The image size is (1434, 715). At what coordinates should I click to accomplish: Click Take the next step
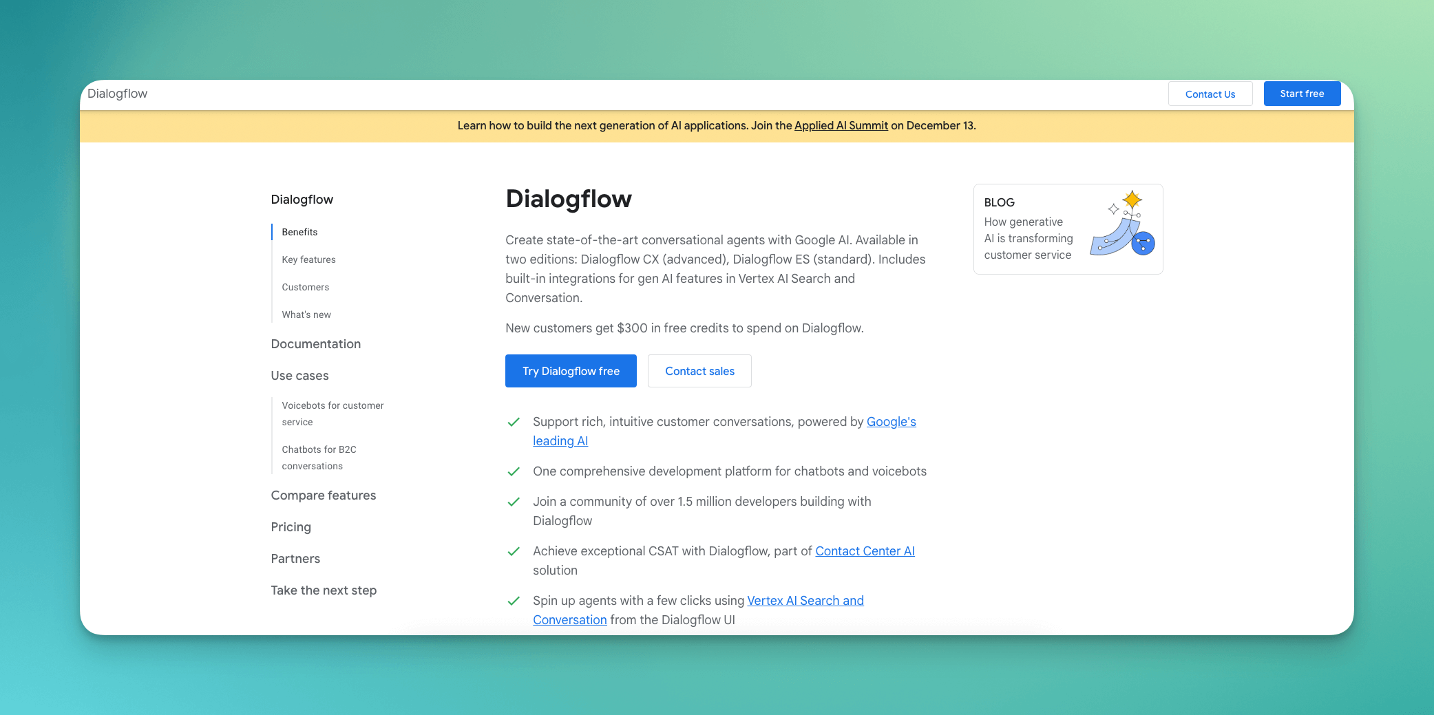[x=324, y=590]
